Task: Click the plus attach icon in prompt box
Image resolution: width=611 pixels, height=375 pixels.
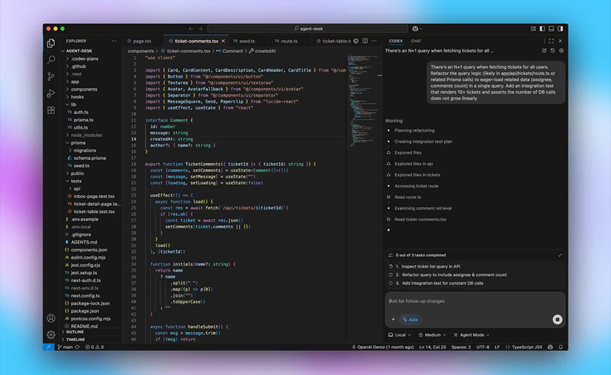Action: click(393, 319)
